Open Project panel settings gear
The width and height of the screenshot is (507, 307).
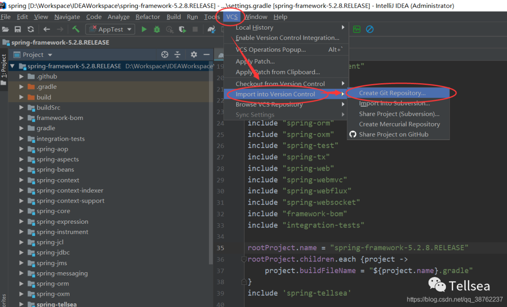click(x=194, y=55)
